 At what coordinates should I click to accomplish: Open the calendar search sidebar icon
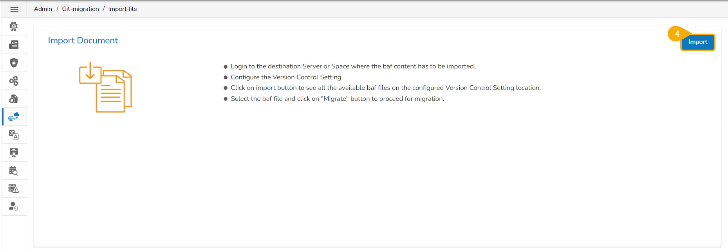tap(14, 171)
